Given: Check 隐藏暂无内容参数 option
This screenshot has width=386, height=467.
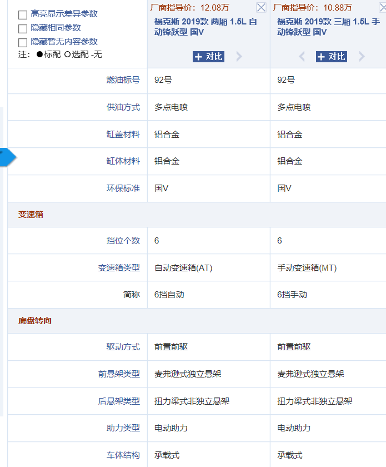Looking at the screenshot, I should [23, 42].
